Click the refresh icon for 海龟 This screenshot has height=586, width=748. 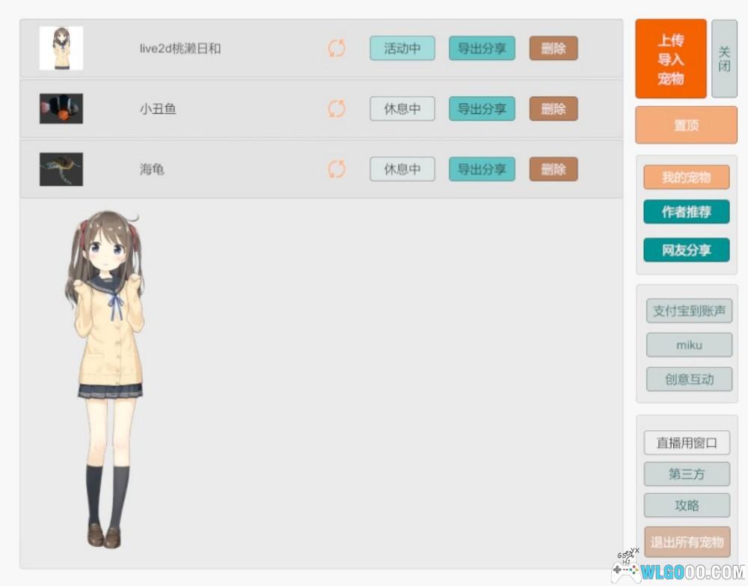(x=337, y=169)
